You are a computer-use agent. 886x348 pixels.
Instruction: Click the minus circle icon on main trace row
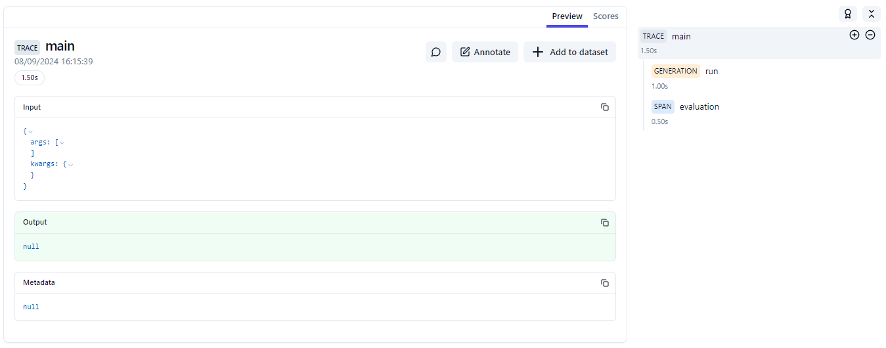(870, 35)
